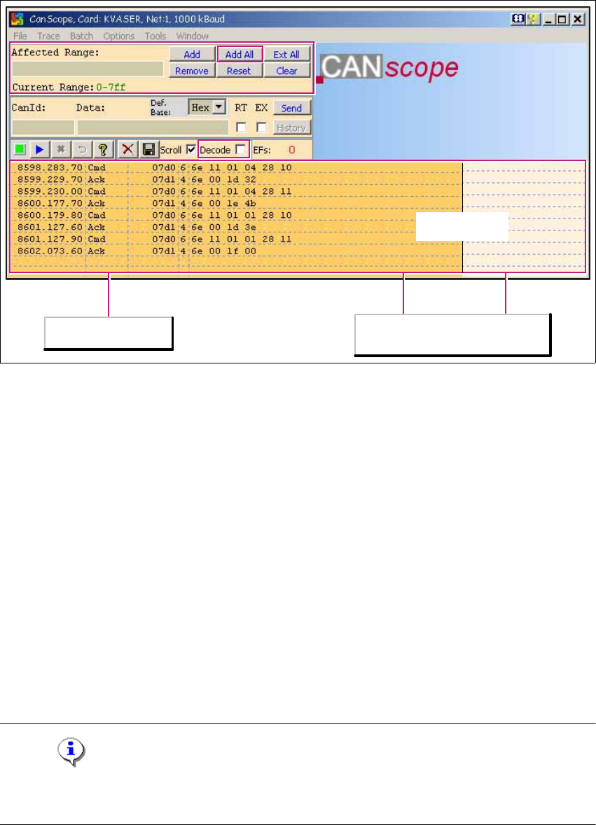Select trace row 8600.177.70 Ack
This screenshot has width=596, height=825.
(236, 203)
